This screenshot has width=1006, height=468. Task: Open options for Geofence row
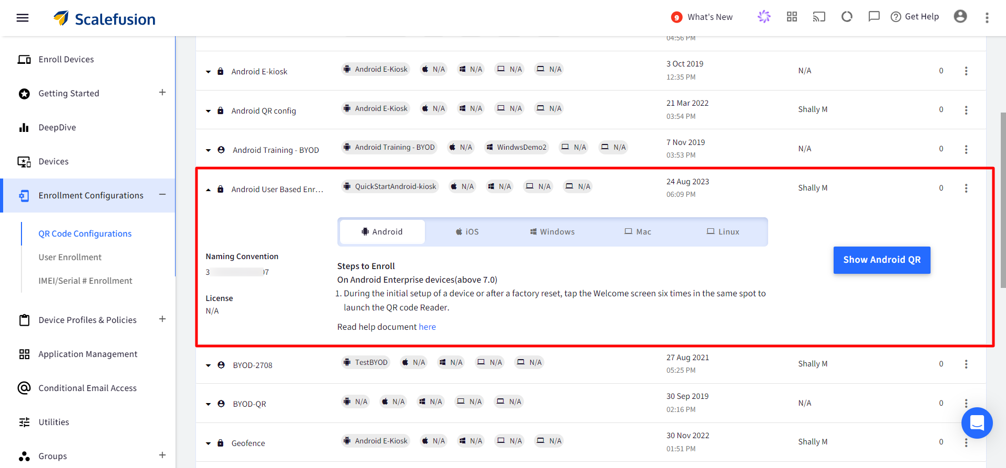point(966,442)
